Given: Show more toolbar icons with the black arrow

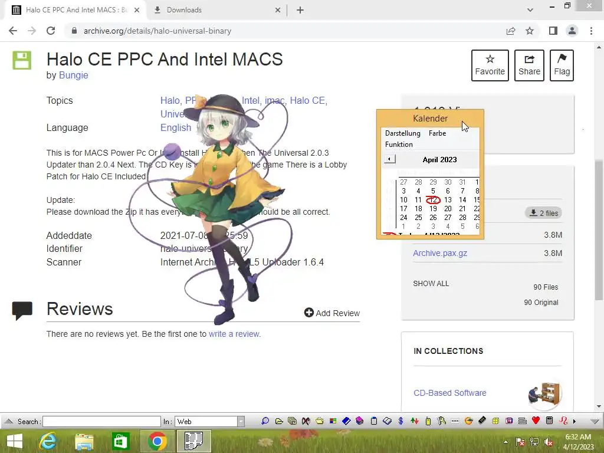Looking at the screenshot, I should pyautogui.click(x=575, y=421).
